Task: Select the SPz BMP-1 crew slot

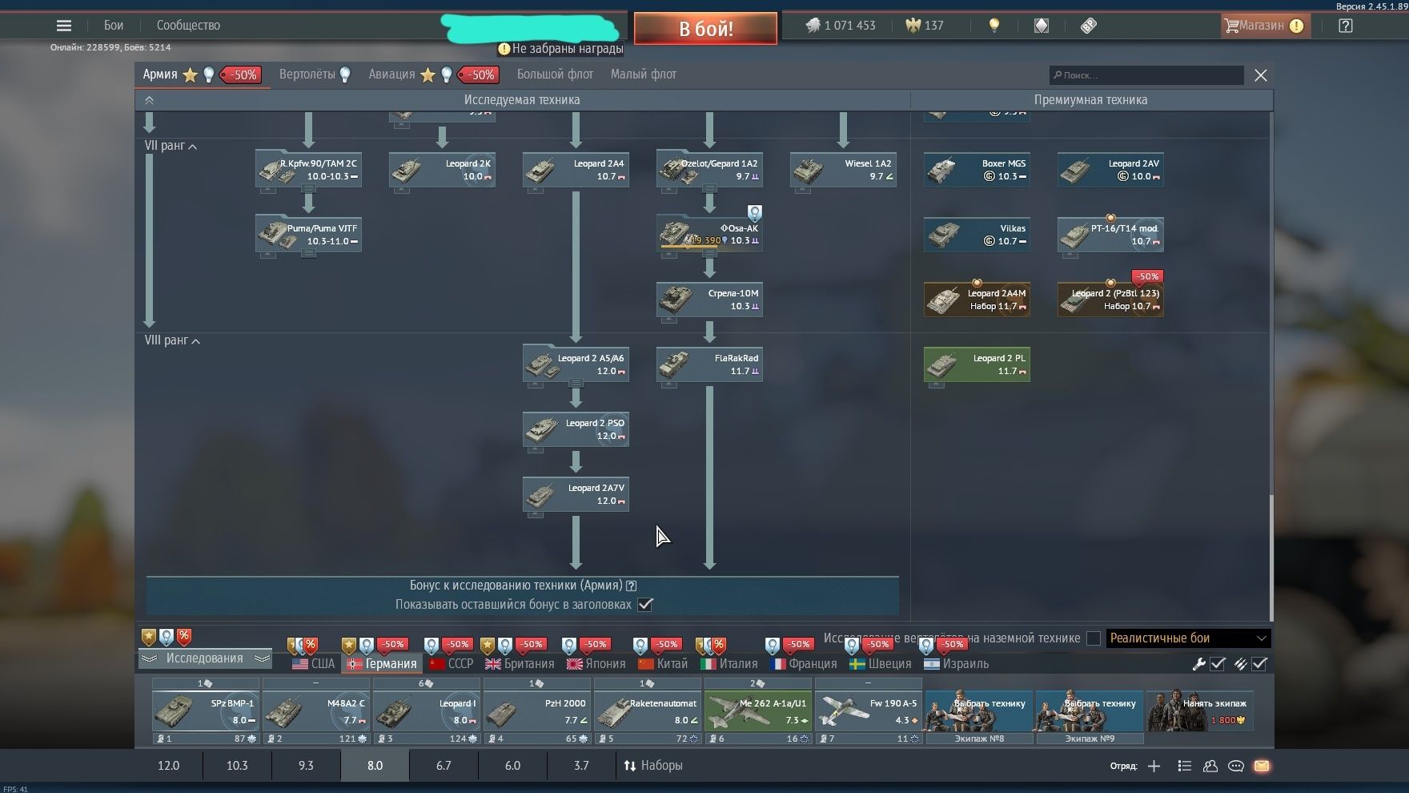Action: click(205, 711)
